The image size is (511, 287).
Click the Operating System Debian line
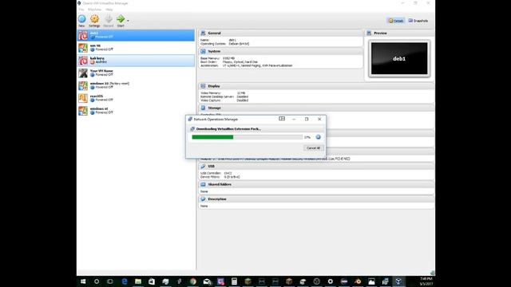225,44
